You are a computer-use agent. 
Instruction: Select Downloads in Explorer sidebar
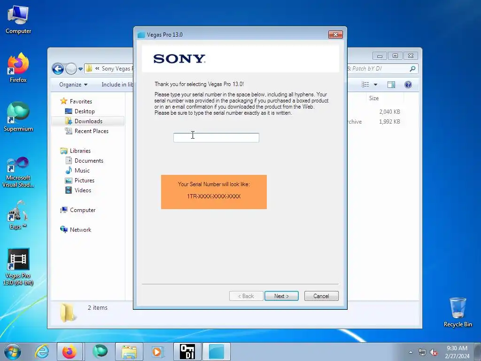pos(88,121)
